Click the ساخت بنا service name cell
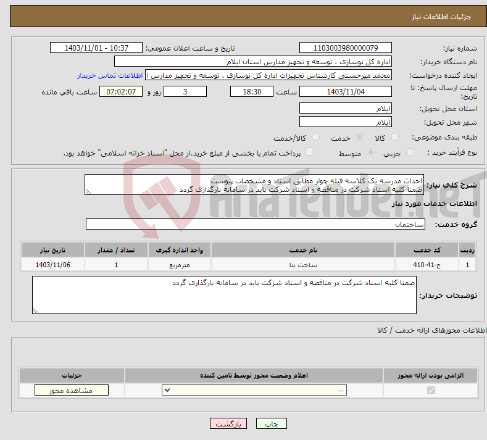Viewport: 487px width, 440px height. pyautogui.click(x=303, y=265)
